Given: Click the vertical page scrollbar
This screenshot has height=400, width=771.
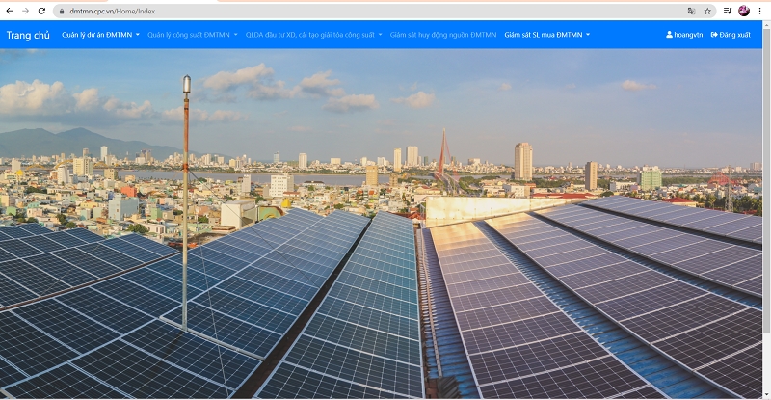Looking at the screenshot, I should (x=767, y=193).
